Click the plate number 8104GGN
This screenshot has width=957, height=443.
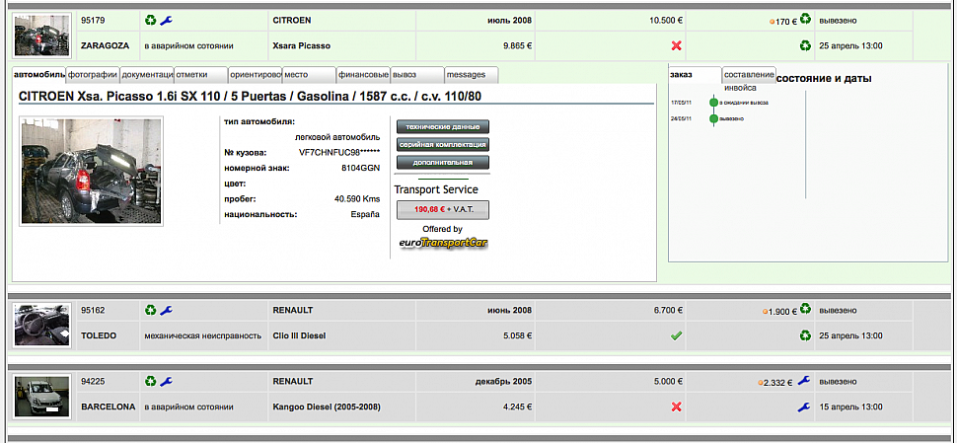tap(361, 168)
